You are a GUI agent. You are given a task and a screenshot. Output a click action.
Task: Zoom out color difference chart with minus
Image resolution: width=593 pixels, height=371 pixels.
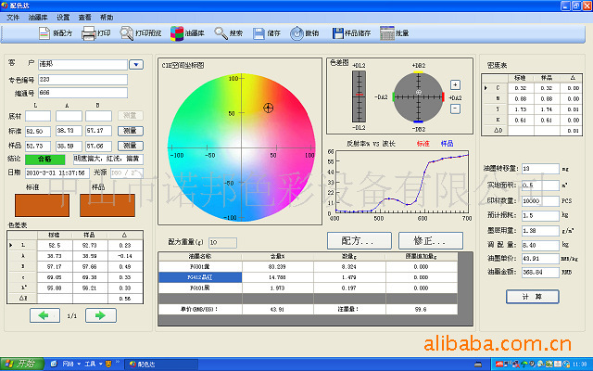455,109
